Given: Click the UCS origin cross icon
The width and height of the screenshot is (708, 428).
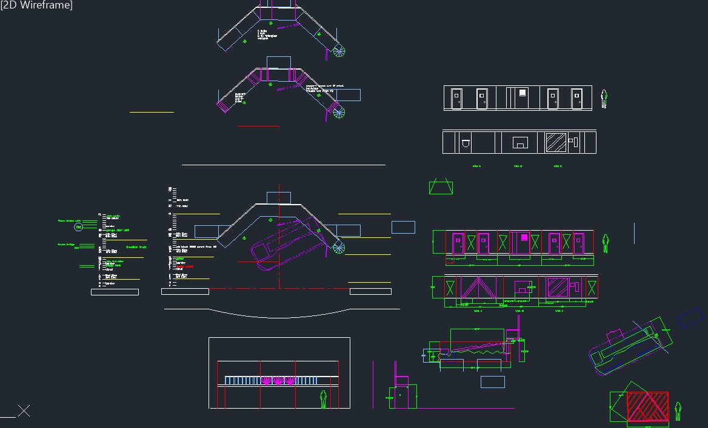Looking at the screenshot, I should click(24, 411).
